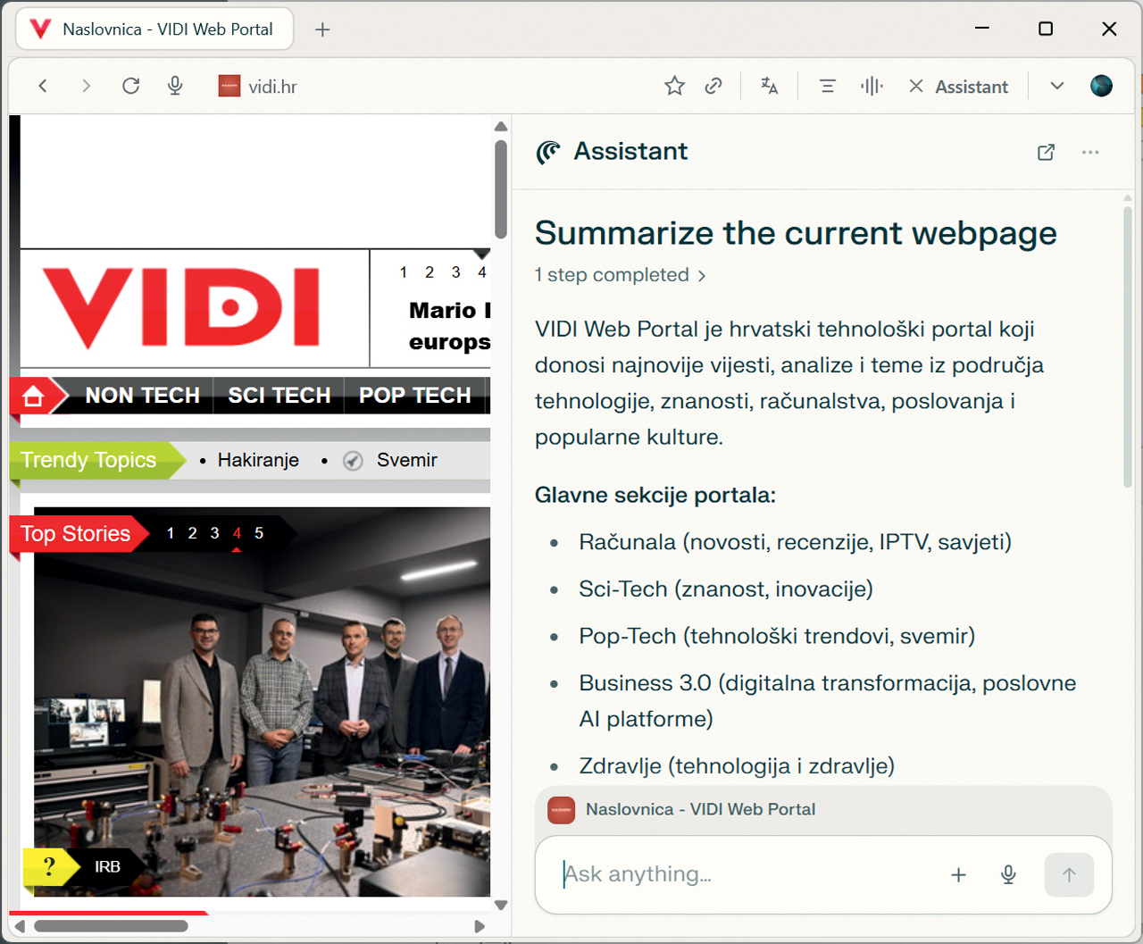Copy the page link using the chain icon
Viewport: 1143px width, 944px height.
[713, 86]
